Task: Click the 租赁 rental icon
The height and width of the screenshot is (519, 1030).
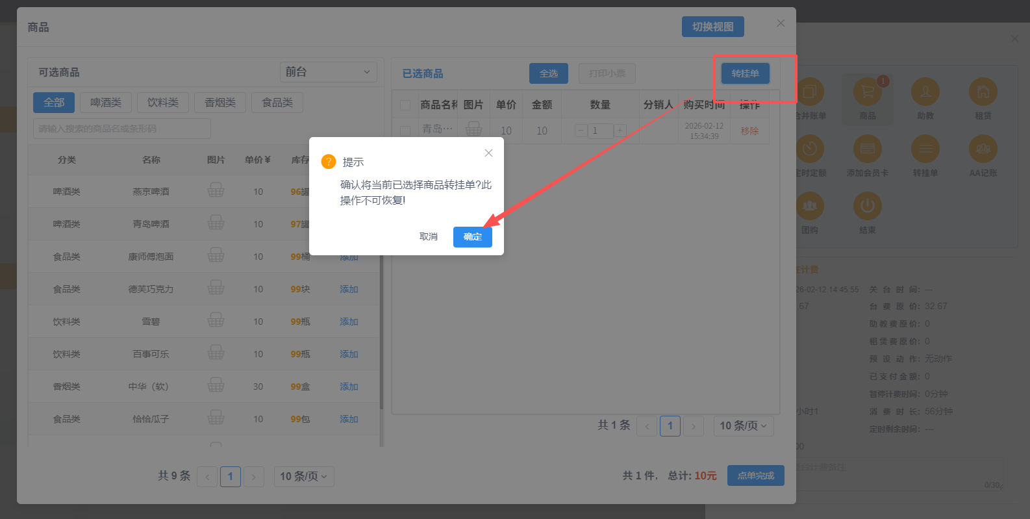Action: pyautogui.click(x=983, y=92)
